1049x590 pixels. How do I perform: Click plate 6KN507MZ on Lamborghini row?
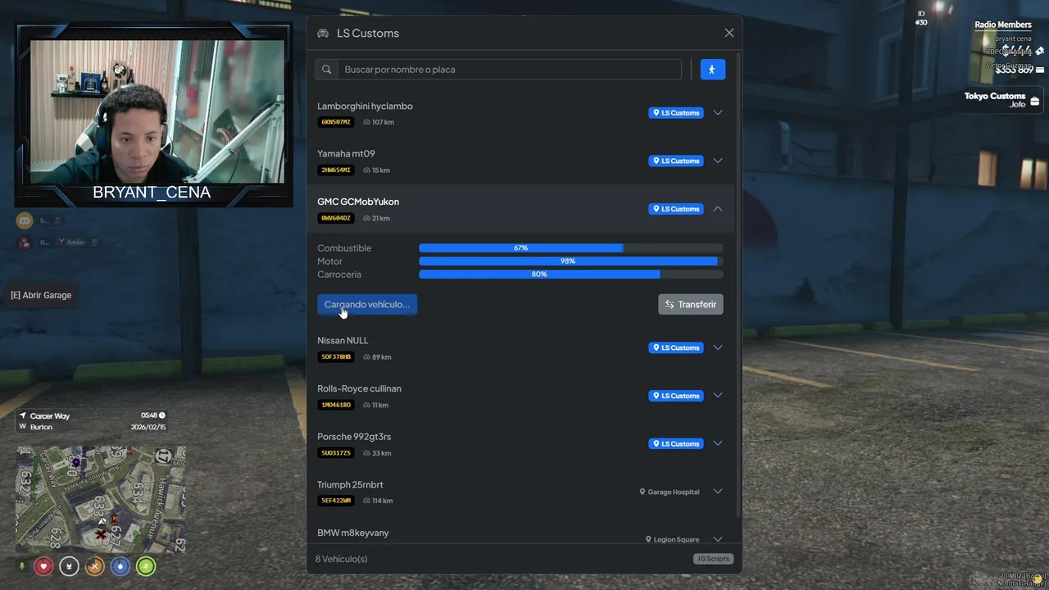(336, 122)
